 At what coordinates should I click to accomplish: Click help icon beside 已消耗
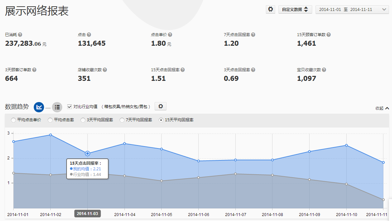[x=20, y=35]
